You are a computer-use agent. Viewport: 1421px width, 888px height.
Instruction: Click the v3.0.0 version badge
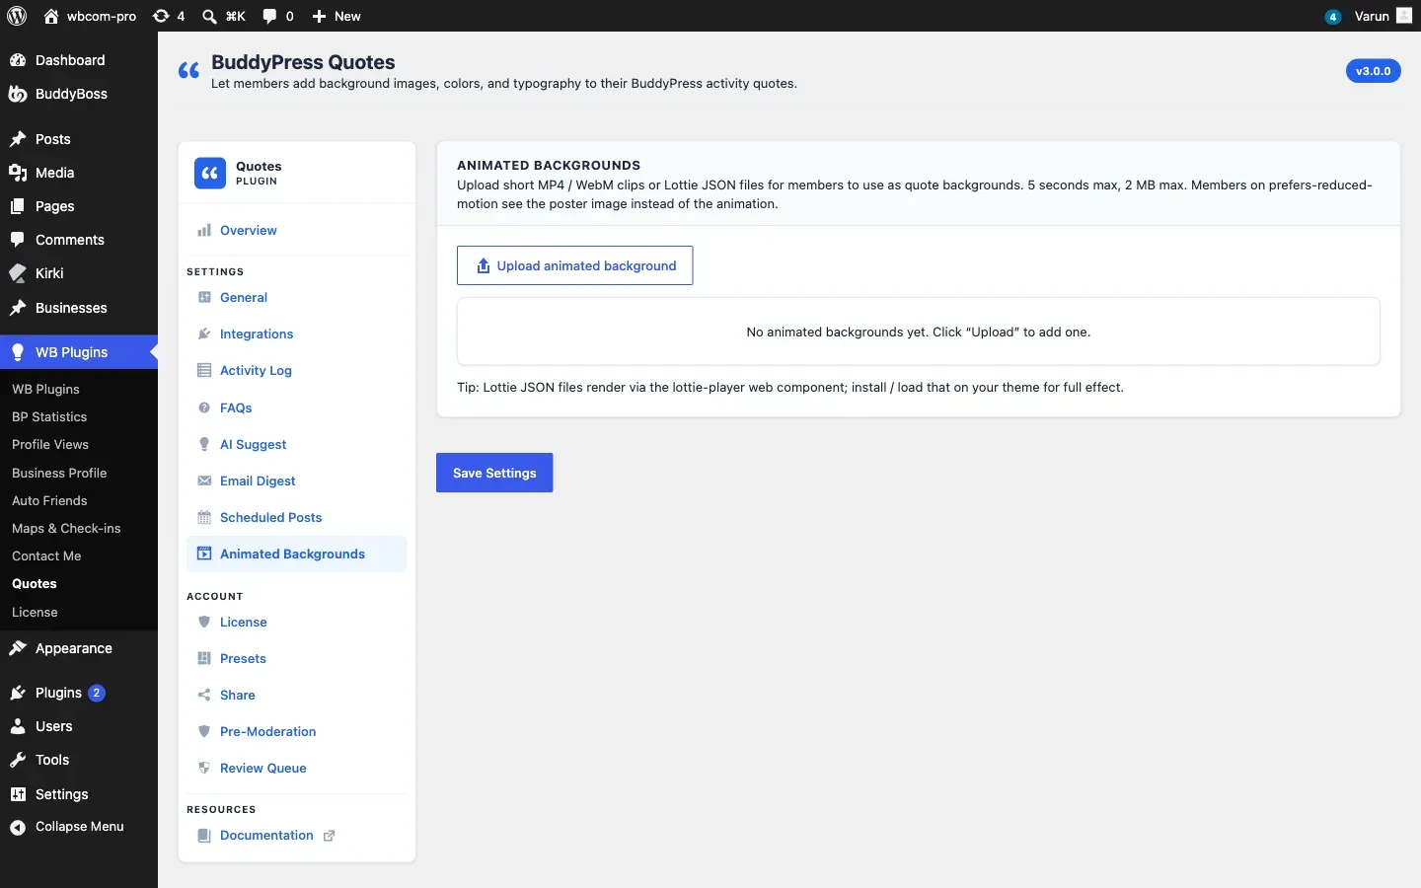1373,71
